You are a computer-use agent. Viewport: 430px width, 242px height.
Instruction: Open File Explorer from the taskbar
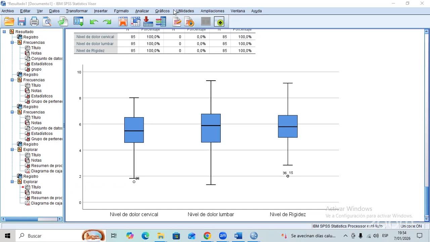tap(161, 236)
